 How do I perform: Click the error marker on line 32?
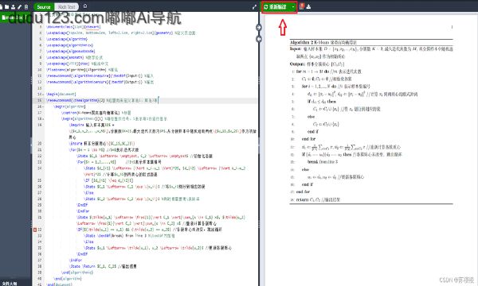[x=35, y=230]
